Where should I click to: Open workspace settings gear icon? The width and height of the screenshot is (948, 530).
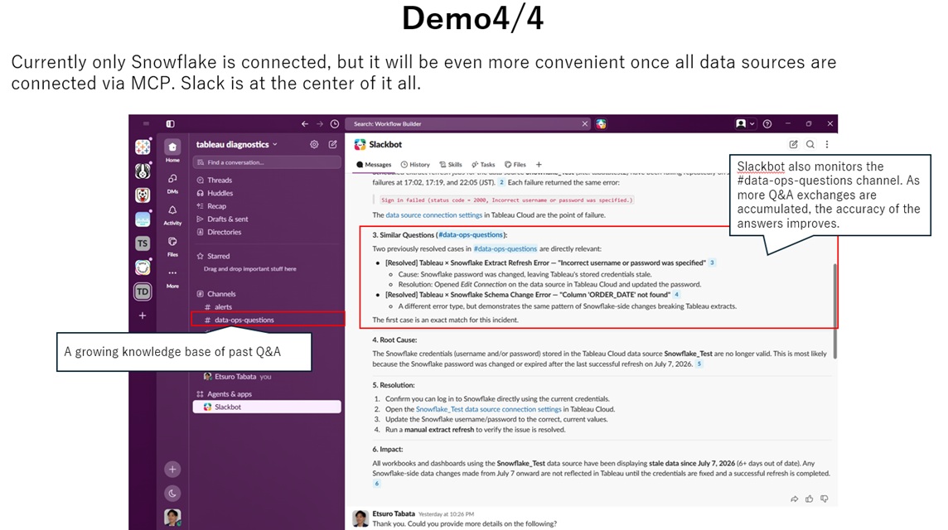314,144
